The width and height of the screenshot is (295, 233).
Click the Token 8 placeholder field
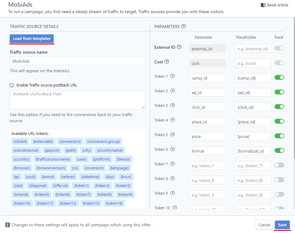[253, 180]
